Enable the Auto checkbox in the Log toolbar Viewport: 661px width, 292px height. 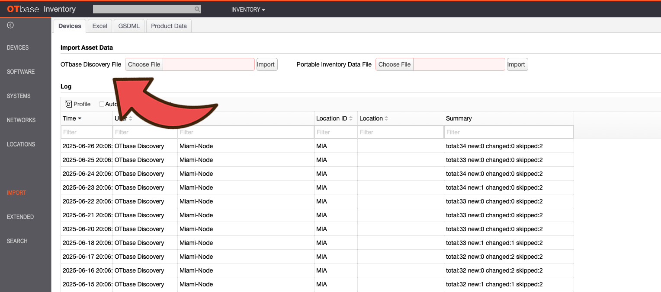(101, 104)
